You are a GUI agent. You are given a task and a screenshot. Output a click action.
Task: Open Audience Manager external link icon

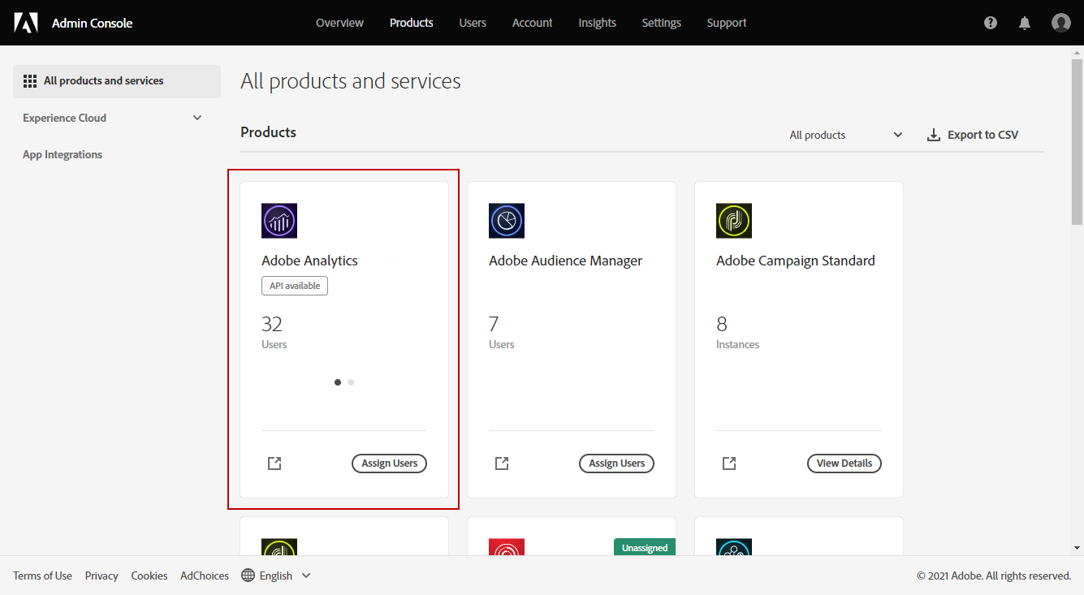502,463
